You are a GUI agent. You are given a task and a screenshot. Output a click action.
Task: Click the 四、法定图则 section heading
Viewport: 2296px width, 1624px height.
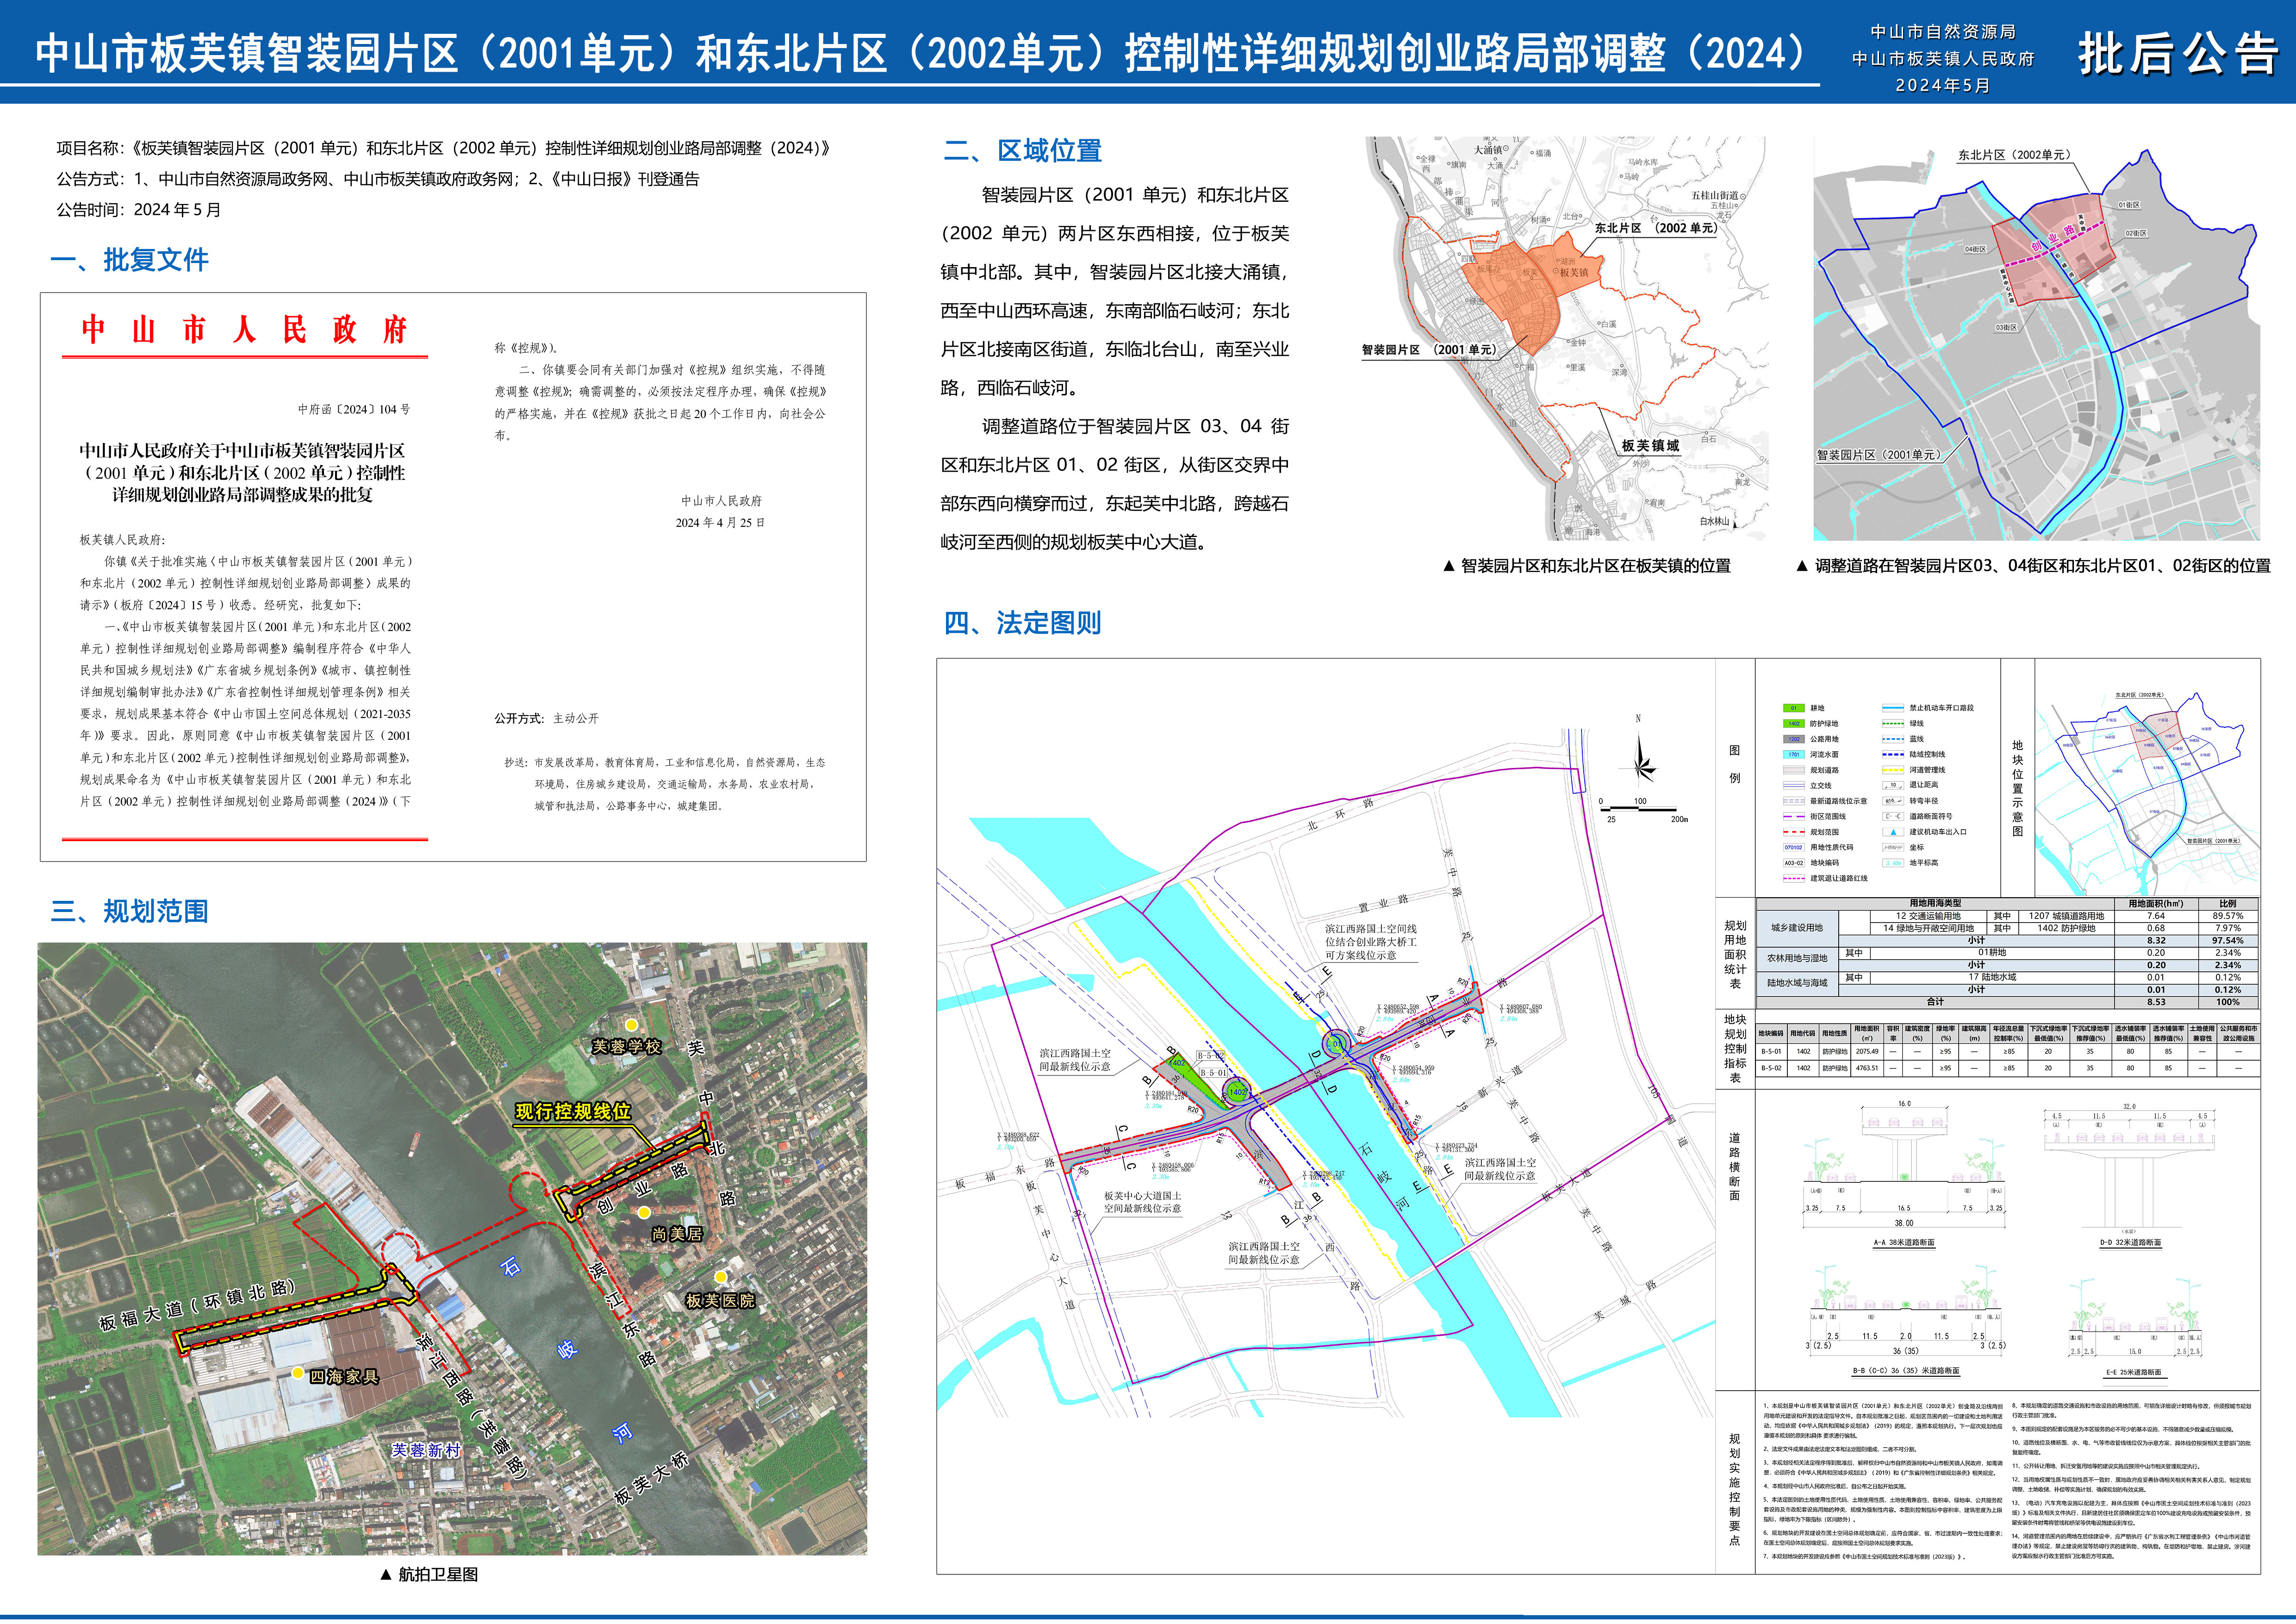[1022, 623]
